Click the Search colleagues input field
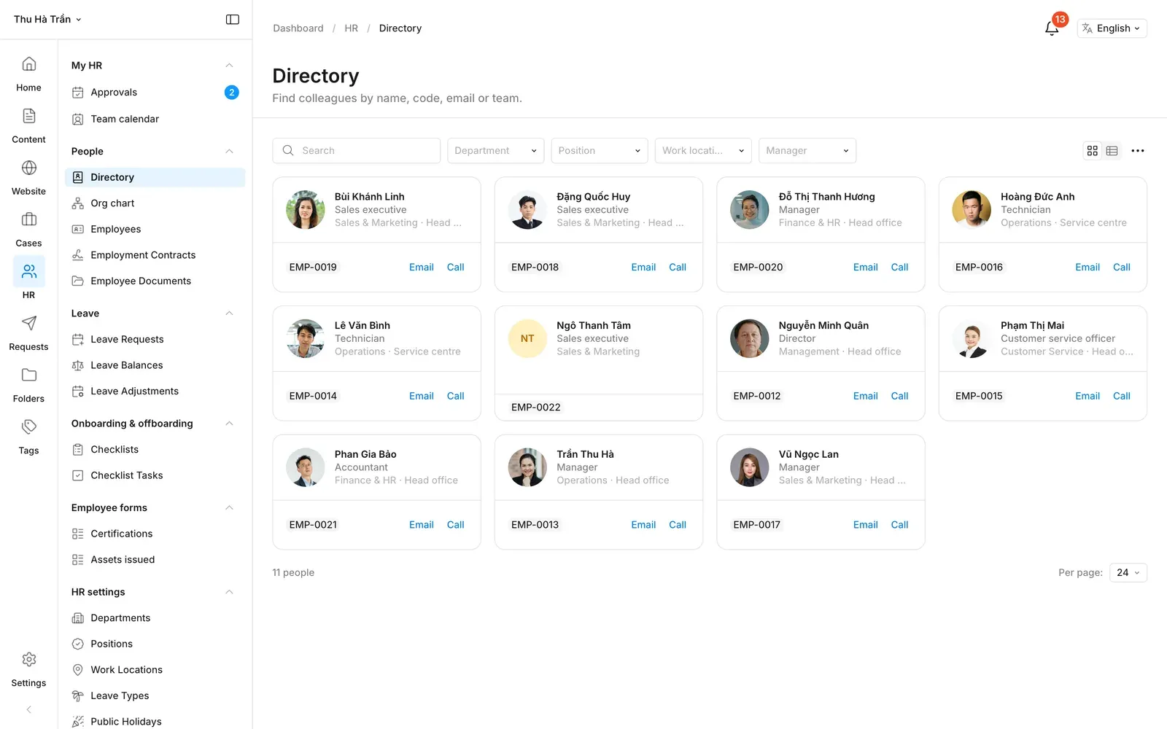This screenshot has width=1167, height=729. (357, 151)
